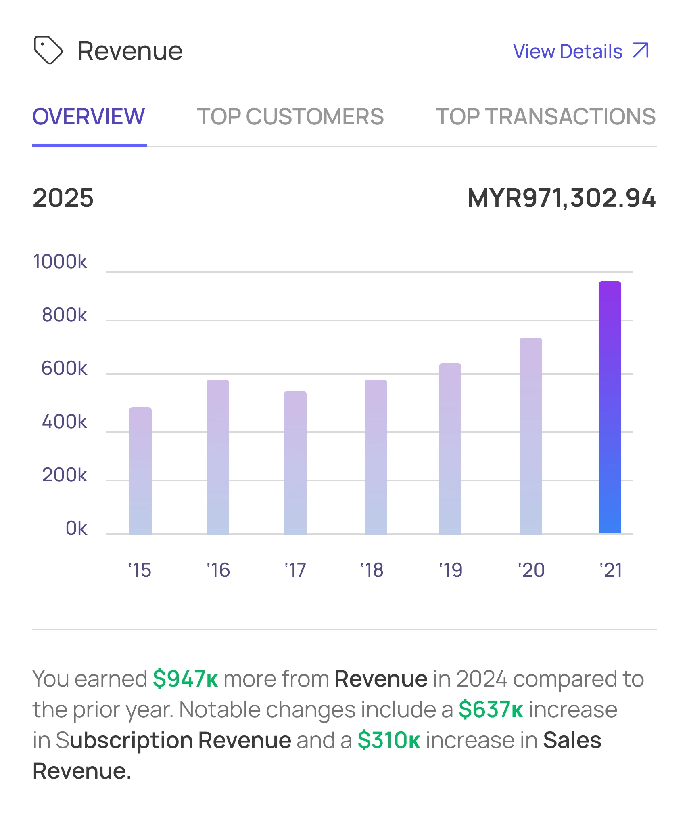
Task: Click the diagonal arrow icon next to View Details
Action: tap(641, 50)
